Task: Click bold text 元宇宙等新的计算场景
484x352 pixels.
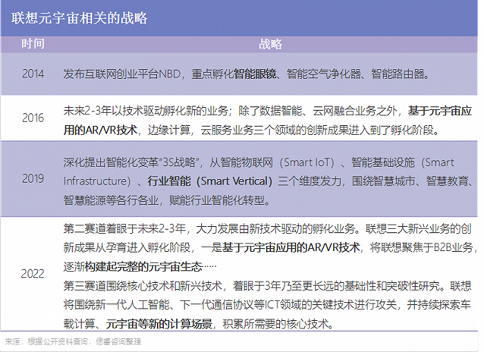Action: [x=159, y=324]
